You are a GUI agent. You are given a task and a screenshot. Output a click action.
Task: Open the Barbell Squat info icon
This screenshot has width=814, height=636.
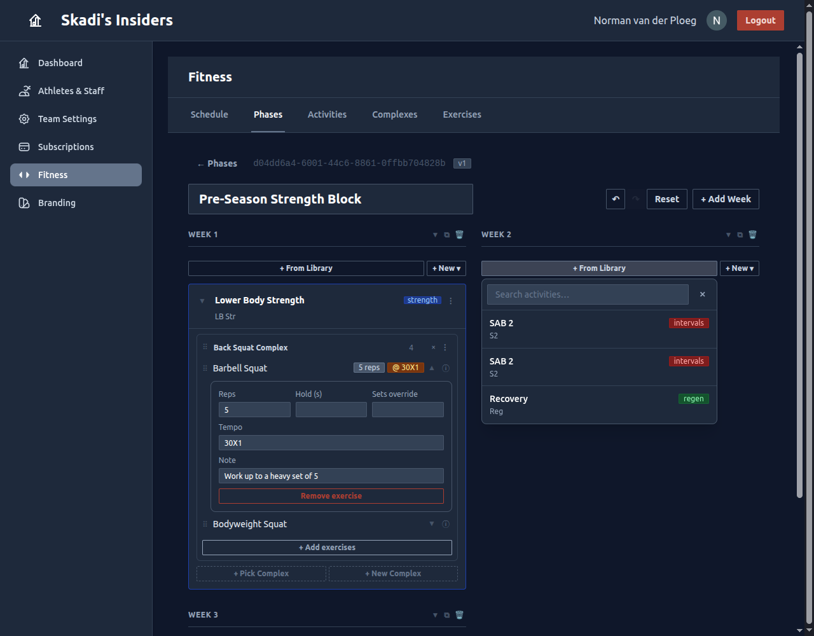pyautogui.click(x=446, y=368)
